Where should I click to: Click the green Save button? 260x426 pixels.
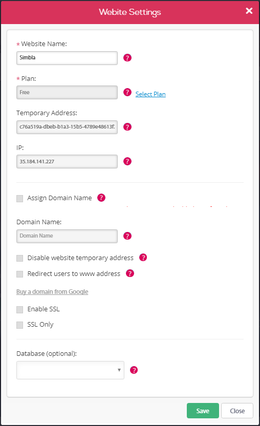click(x=203, y=411)
